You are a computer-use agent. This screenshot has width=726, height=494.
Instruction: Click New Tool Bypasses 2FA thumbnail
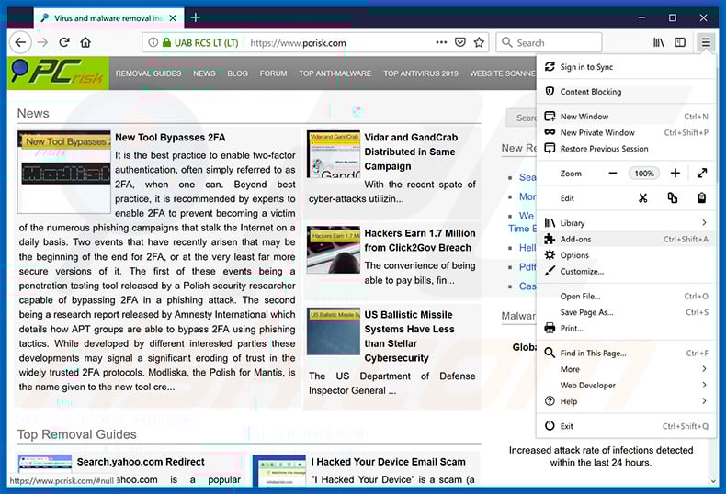click(64, 172)
